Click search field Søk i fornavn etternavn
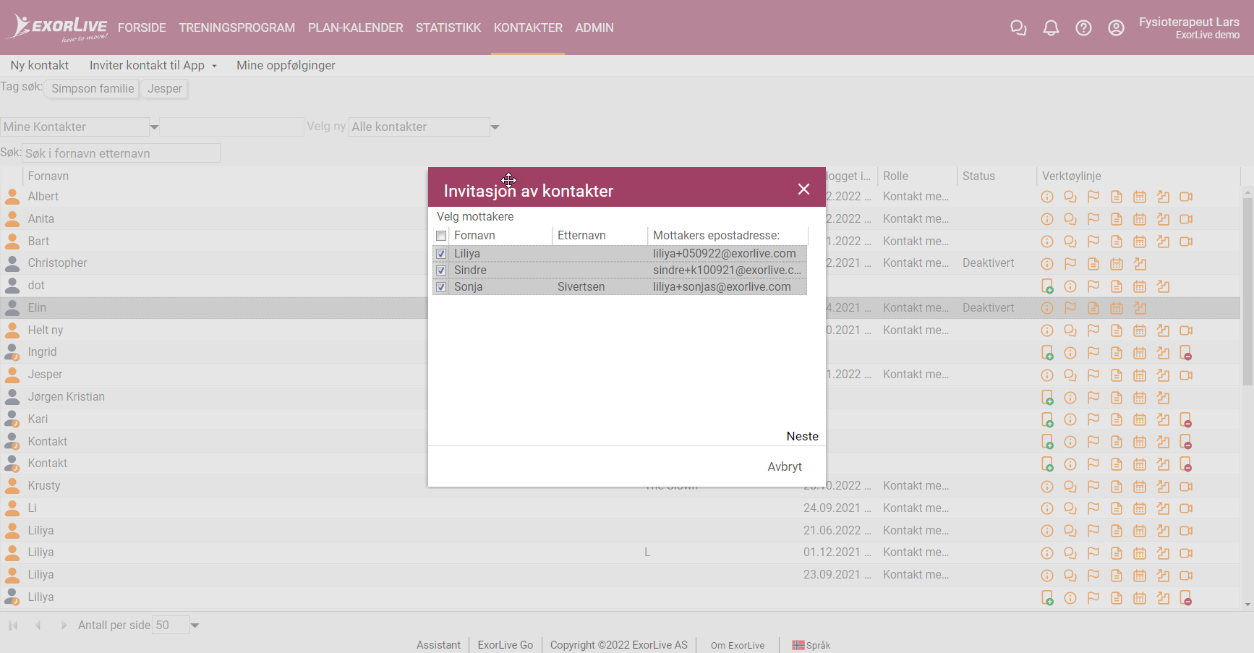Viewport: 1254px width, 653px height. 121,153
